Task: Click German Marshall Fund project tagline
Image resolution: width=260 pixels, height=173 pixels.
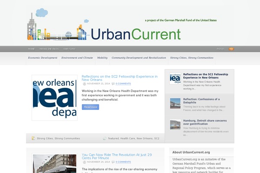Action: 181,20
